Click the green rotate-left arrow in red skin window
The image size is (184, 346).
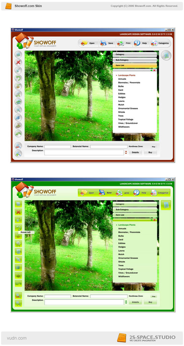point(18,78)
